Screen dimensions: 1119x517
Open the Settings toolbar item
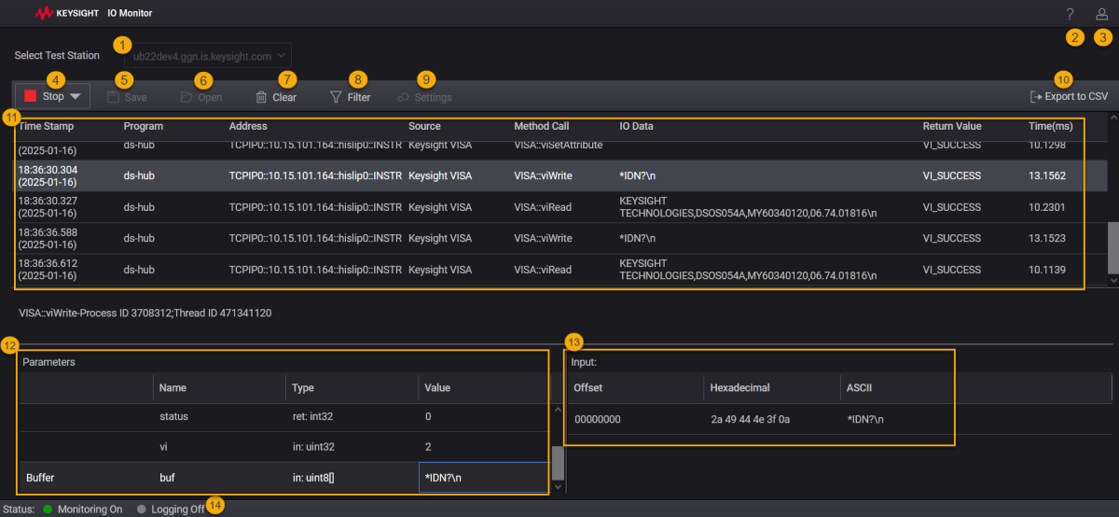coord(424,97)
